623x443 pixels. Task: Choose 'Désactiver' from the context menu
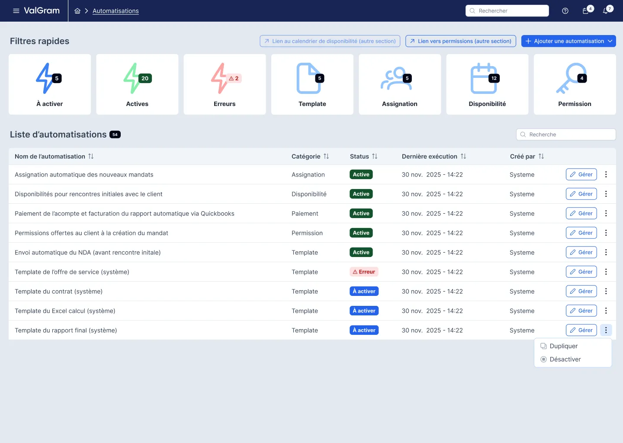pyautogui.click(x=565, y=359)
